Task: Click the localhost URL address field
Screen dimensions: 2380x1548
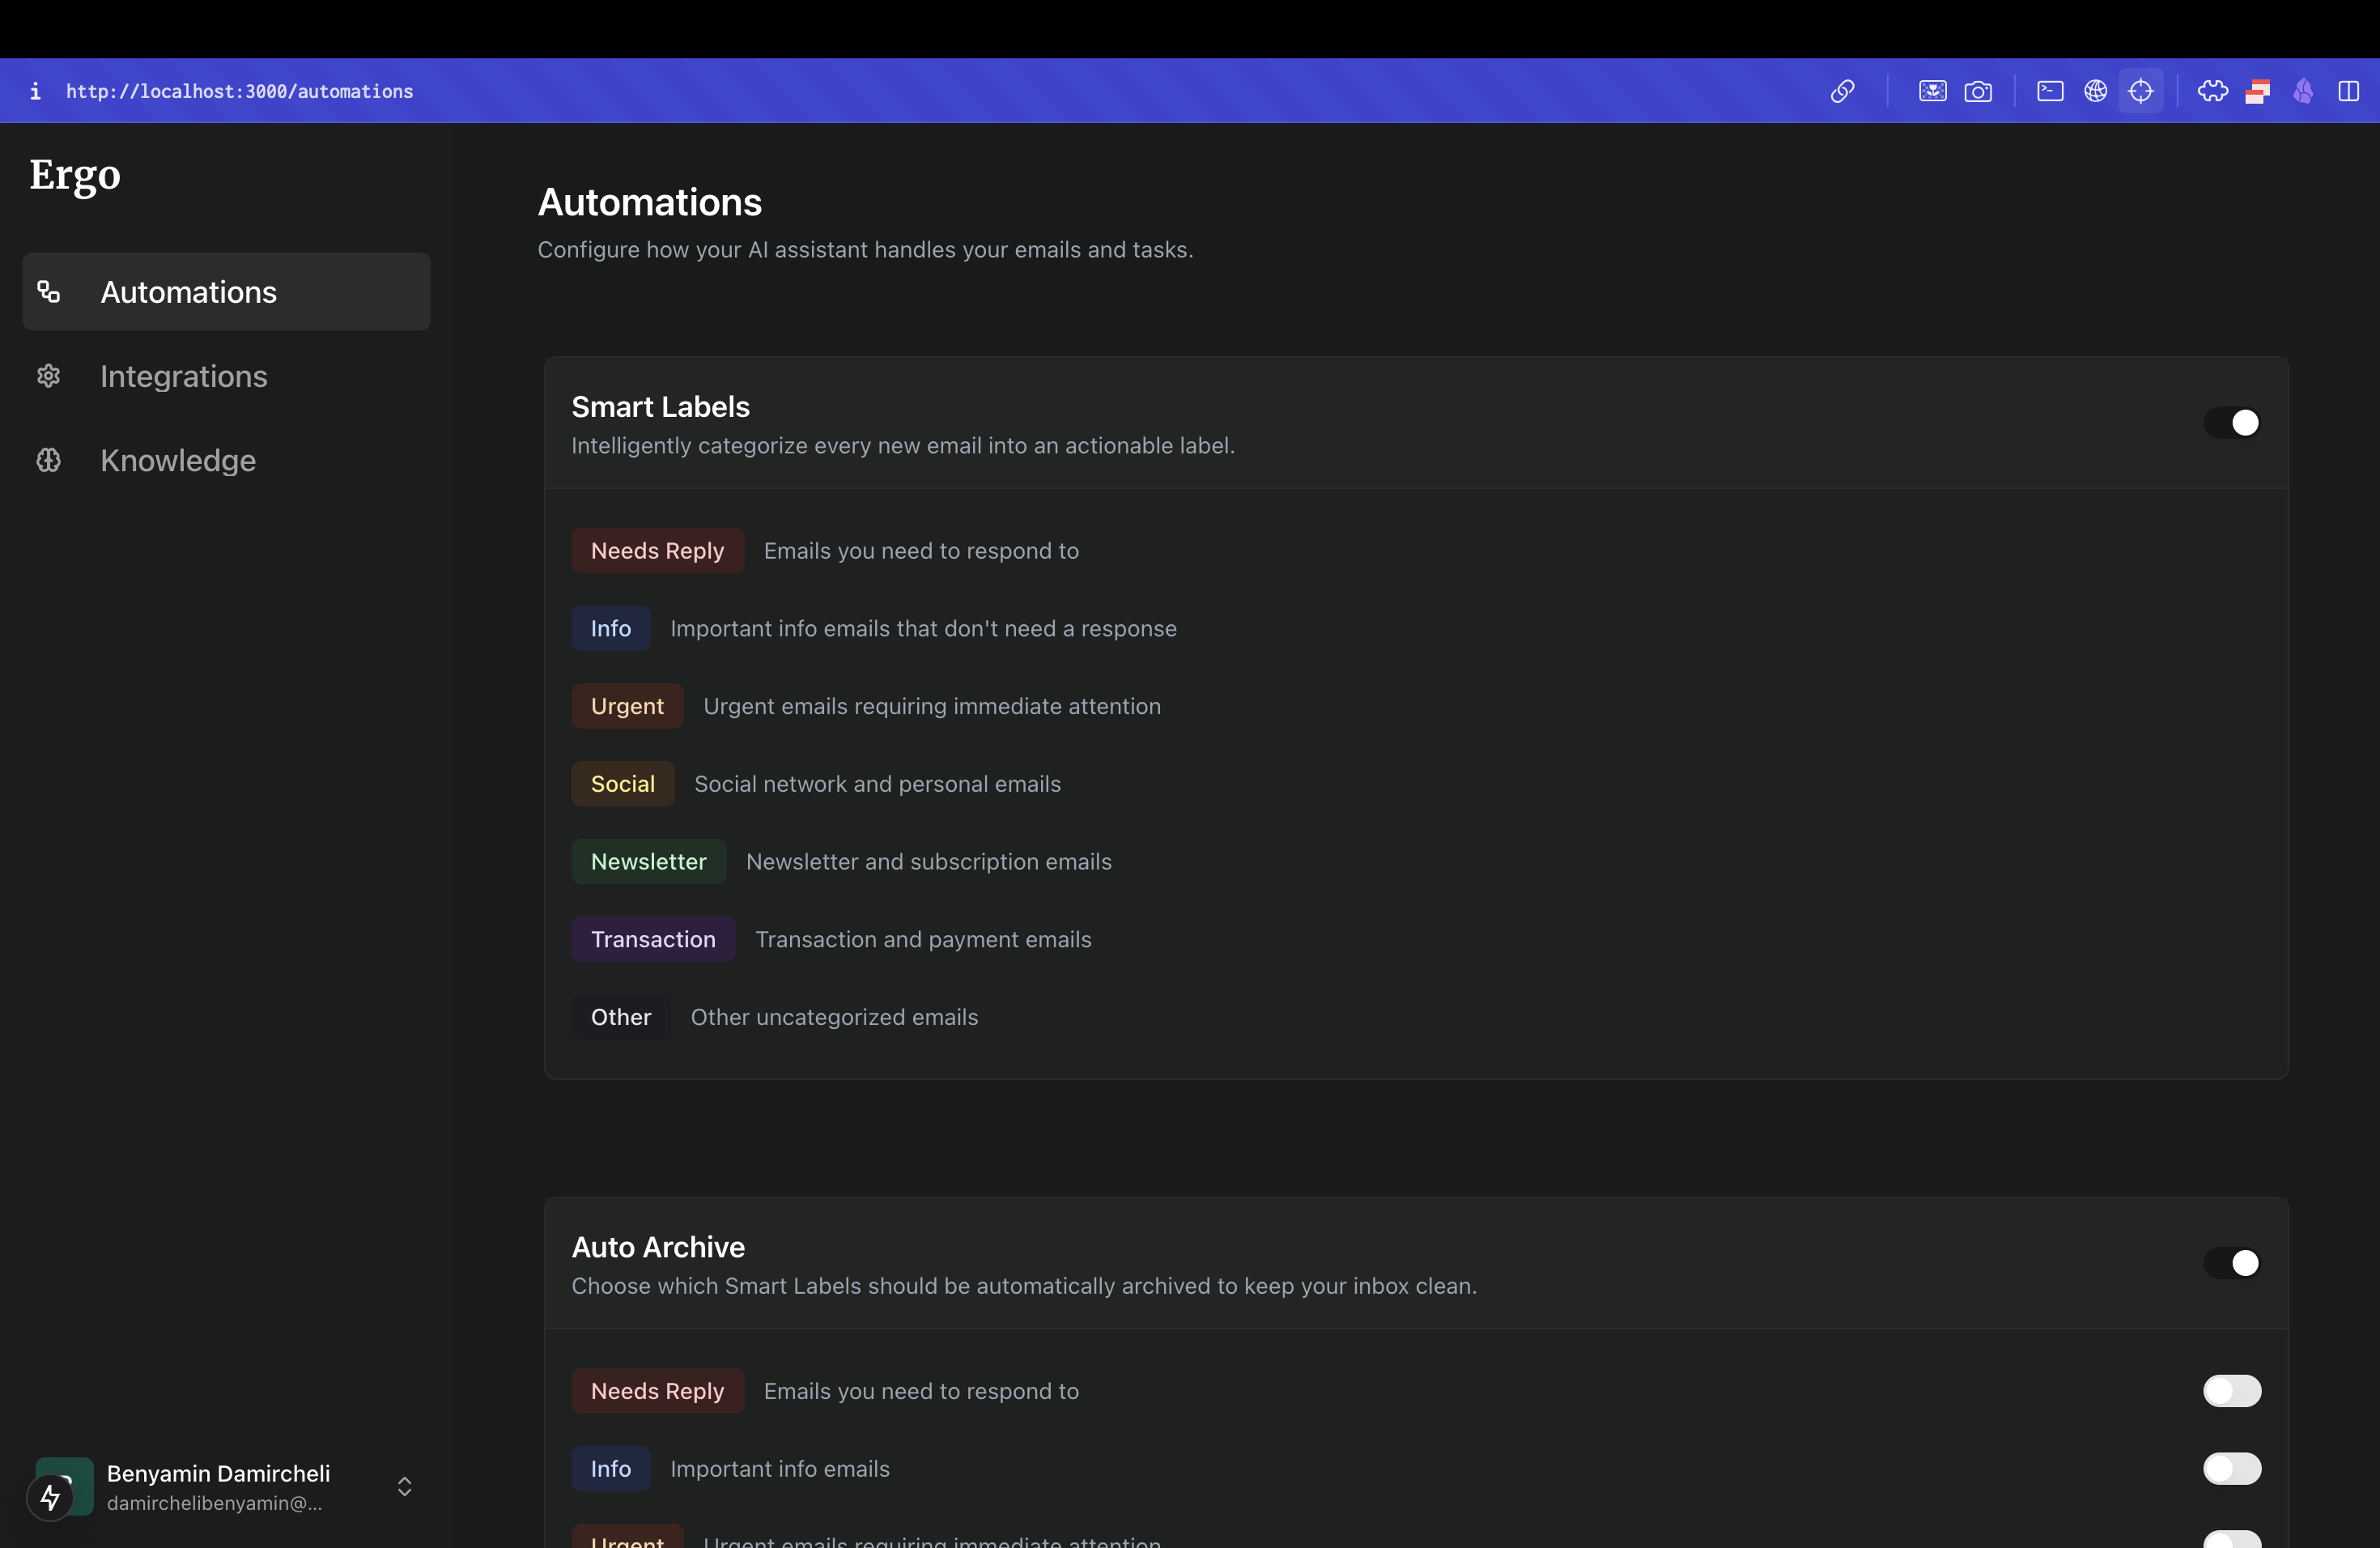Action: 240,91
